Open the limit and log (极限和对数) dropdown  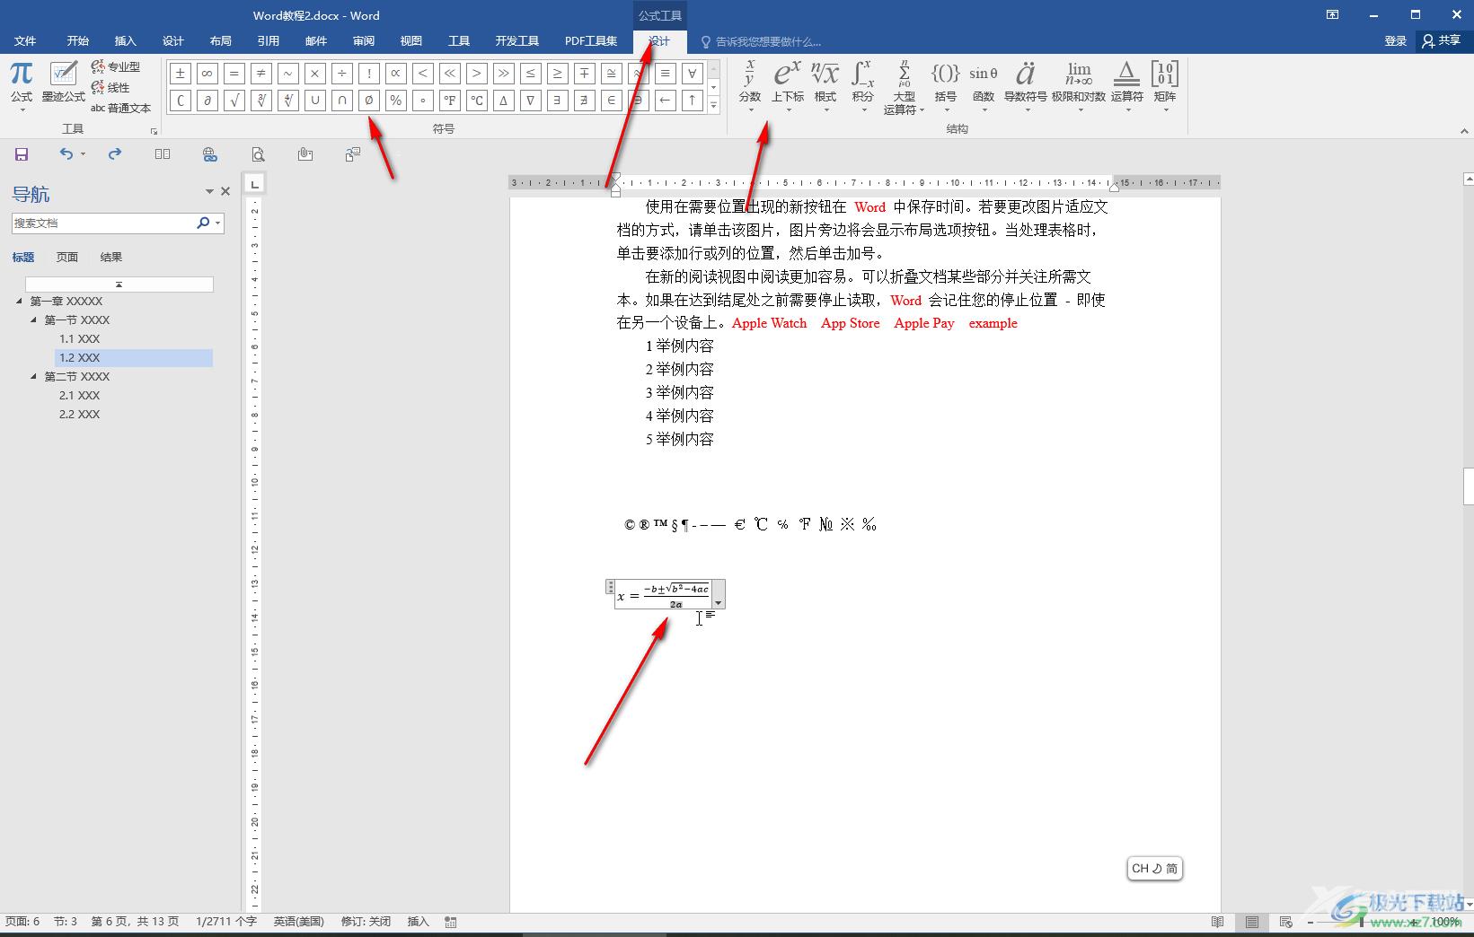[1079, 87]
